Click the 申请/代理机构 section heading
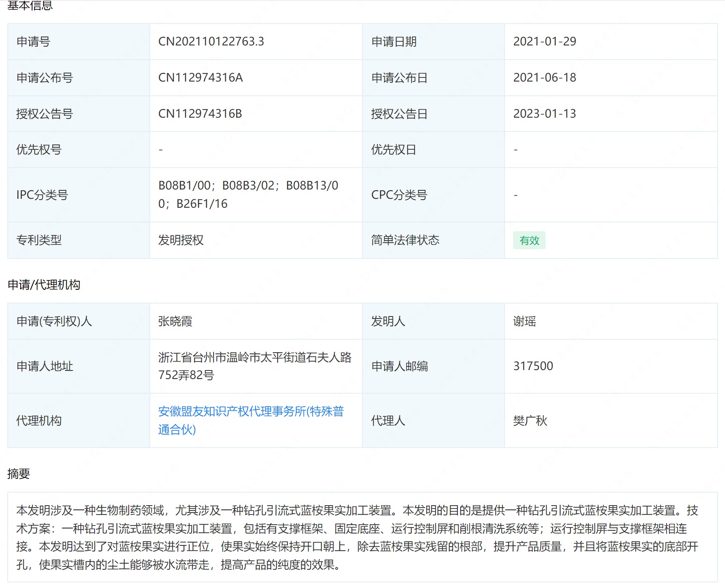The height and width of the screenshot is (588, 725). pos(44,284)
